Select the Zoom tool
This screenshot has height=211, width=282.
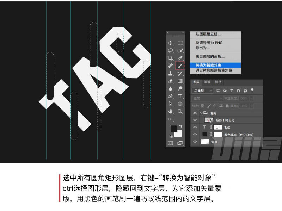(180, 111)
